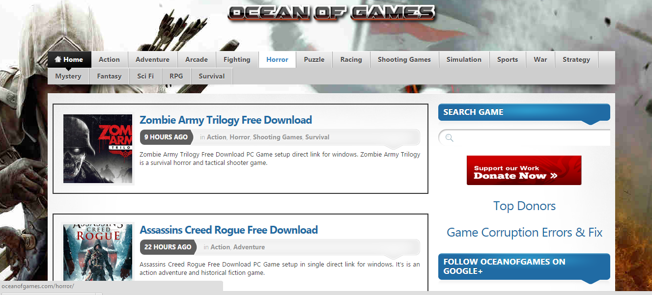Open Zombie Army Trilogy Free Download post
The image size is (652, 295).
point(226,120)
